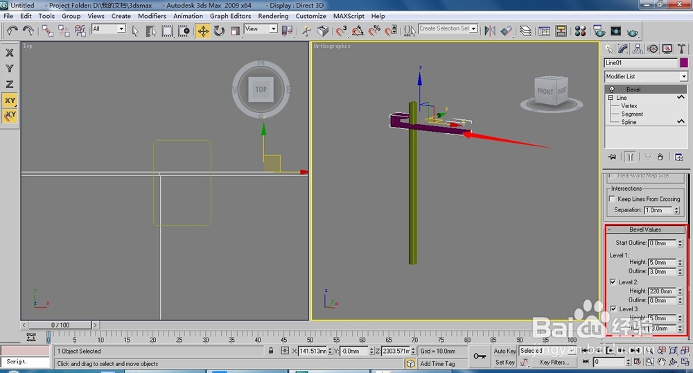
Task: Open Render Setup teapot icon
Action: point(599,31)
